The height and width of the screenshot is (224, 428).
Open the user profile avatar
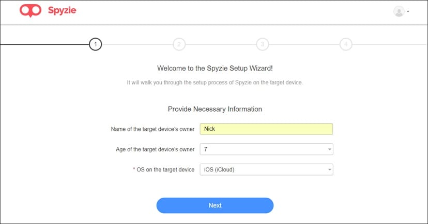point(399,11)
